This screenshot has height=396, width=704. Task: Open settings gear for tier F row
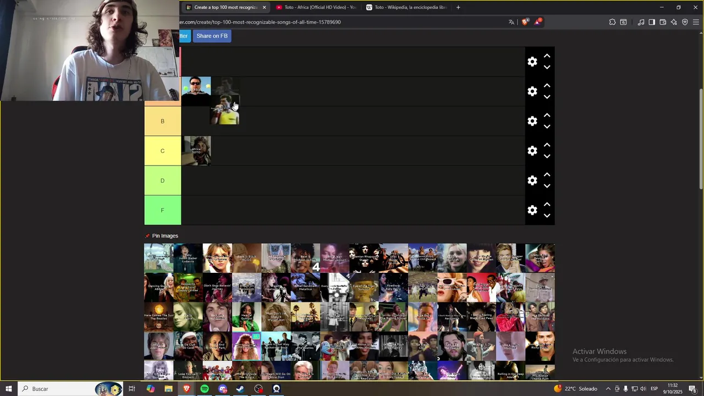(532, 210)
